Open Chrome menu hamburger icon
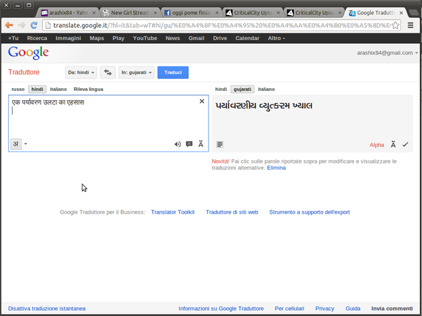Screen dimensions: 422x316 410,25
